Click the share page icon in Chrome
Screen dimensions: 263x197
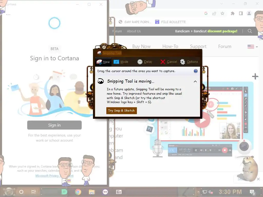(x=214, y=13)
